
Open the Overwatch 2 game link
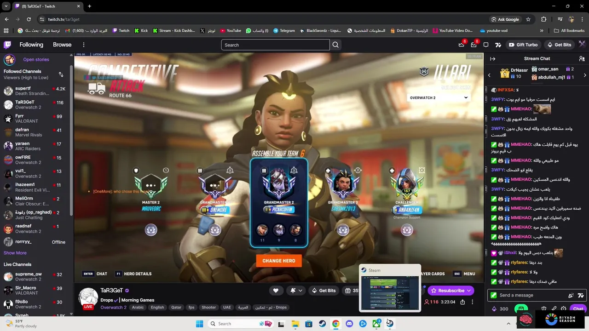tap(113, 307)
